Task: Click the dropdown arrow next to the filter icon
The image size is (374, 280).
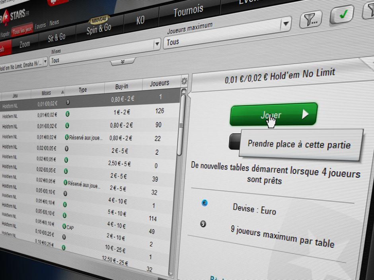Action: [x=286, y=24]
